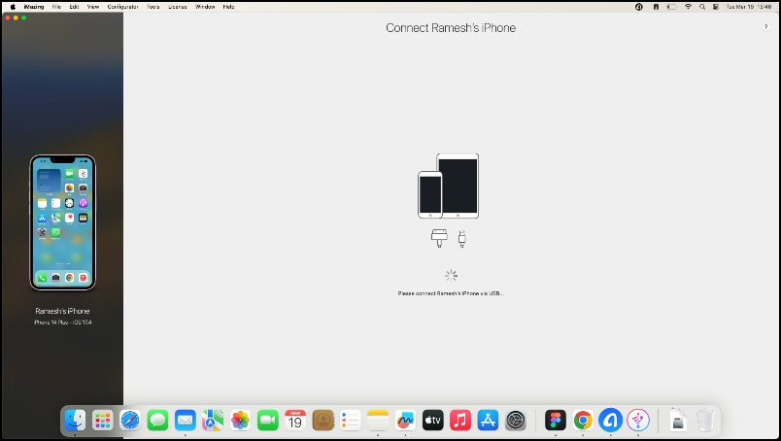This screenshot has height=441, width=781.
Task: Click the Wi-Fi status icon
Action: (x=688, y=7)
